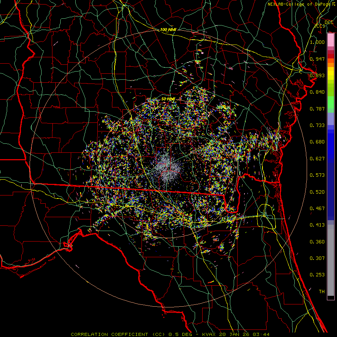Click the 100 NMI range ring label
The width and height of the screenshot is (337, 337).
[168, 30]
